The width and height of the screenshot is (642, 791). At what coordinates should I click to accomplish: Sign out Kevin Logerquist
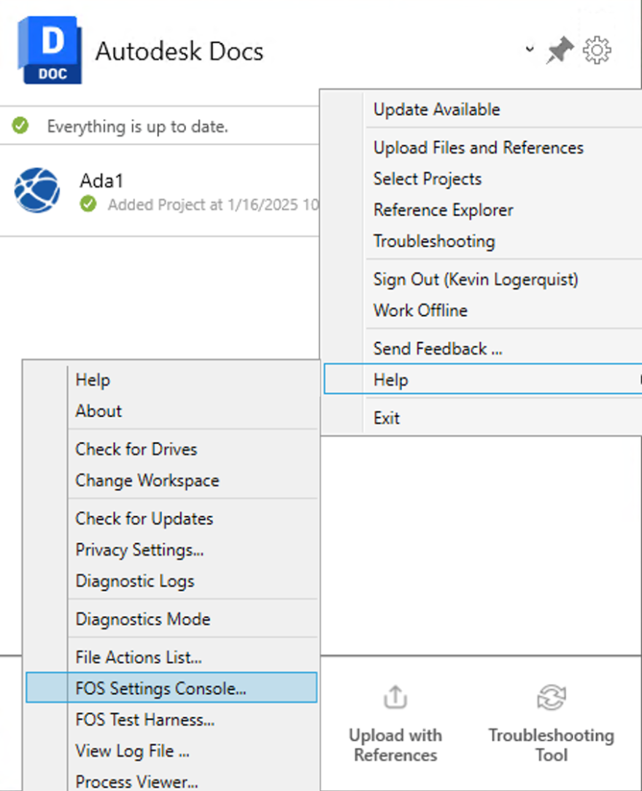[475, 279]
